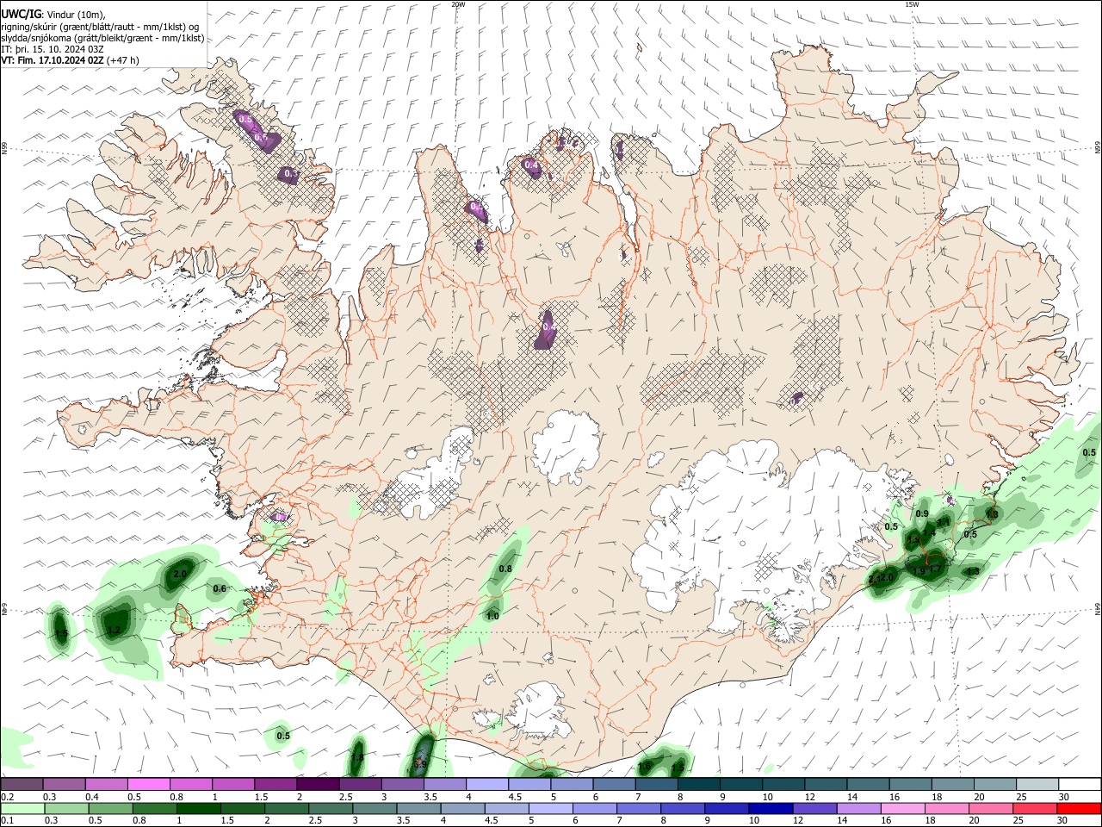Screen dimensions: 1102x827
Task: Click the darkest purple snow swatch starting at 2
Action: [x=317, y=785]
